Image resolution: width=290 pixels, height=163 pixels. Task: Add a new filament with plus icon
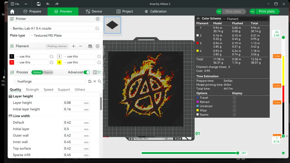(x=73, y=46)
